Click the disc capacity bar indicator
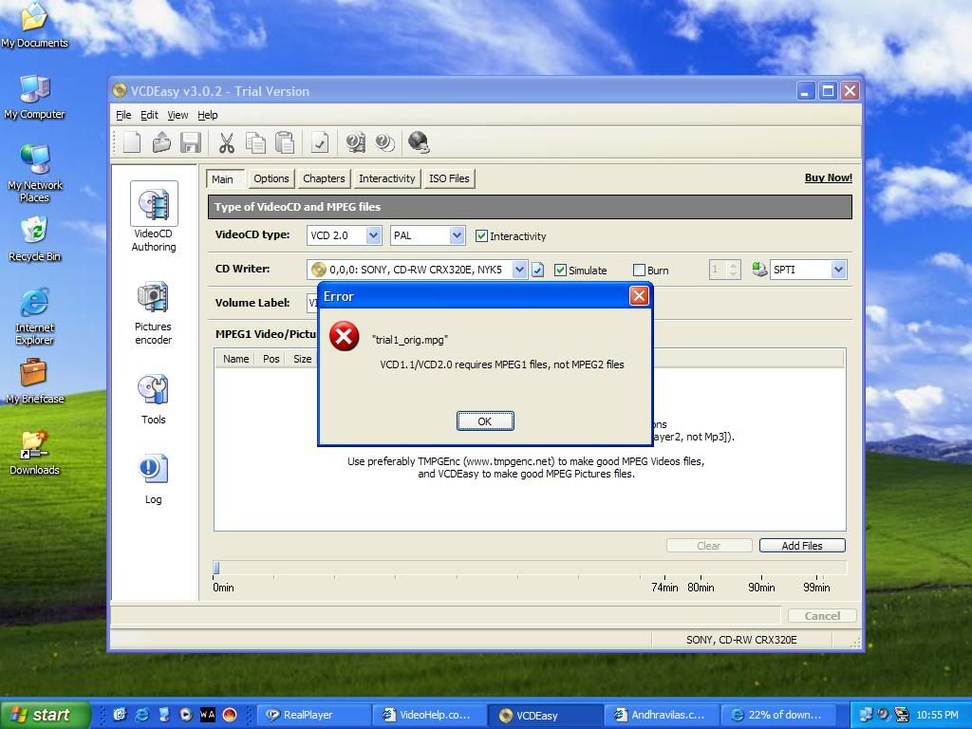 (x=216, y=568)
